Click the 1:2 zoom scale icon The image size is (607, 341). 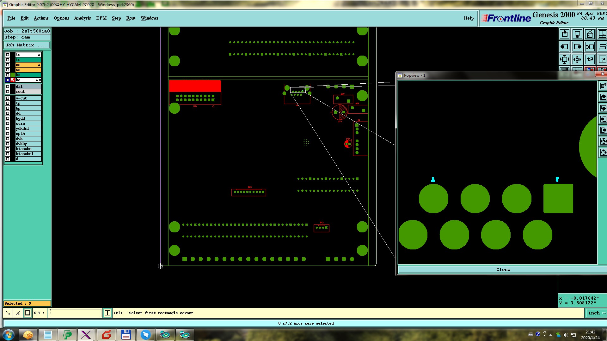tap(590, 59)
